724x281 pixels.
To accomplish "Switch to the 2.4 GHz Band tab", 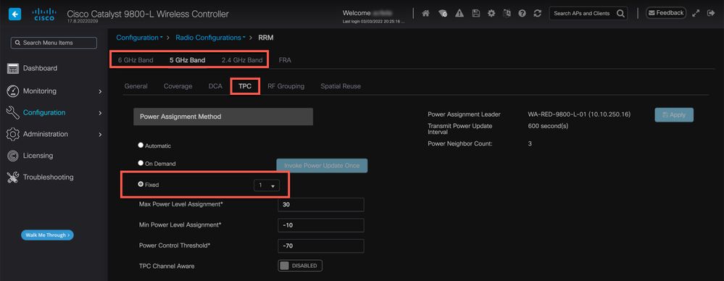I will pyautogui.click(x=242, y=60).
